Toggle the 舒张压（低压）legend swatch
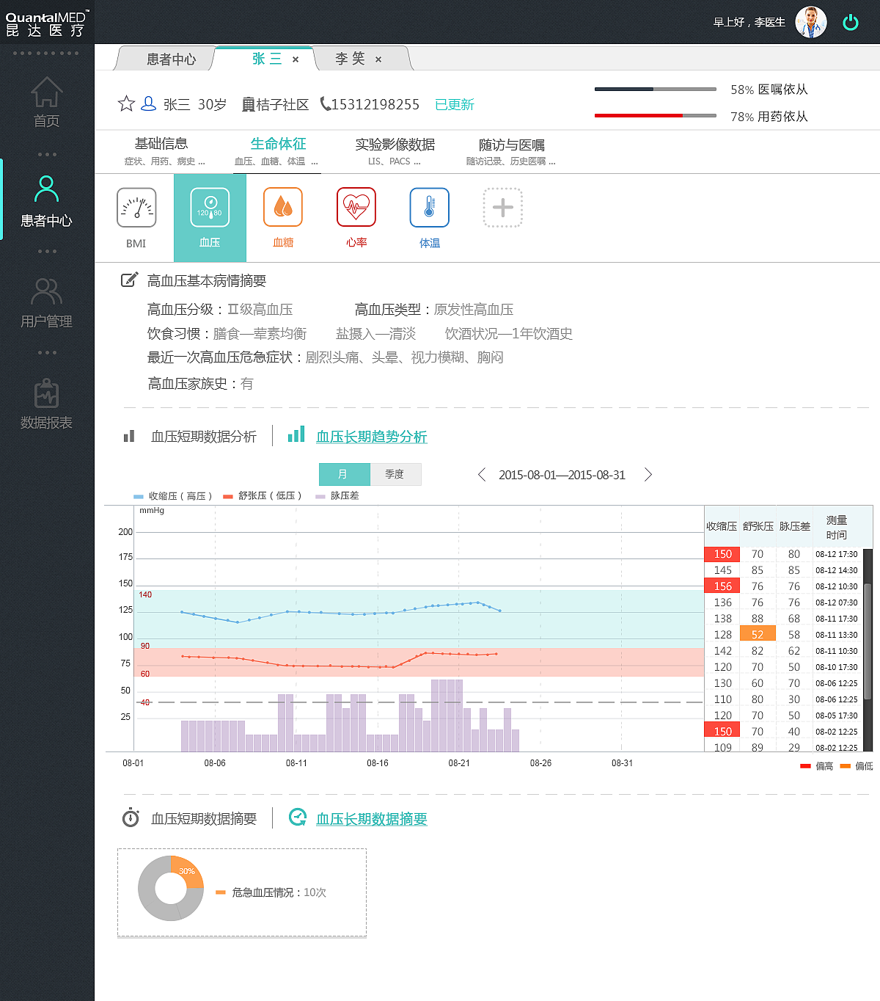This screenshot has width=880, height=1001. [228, 497]
